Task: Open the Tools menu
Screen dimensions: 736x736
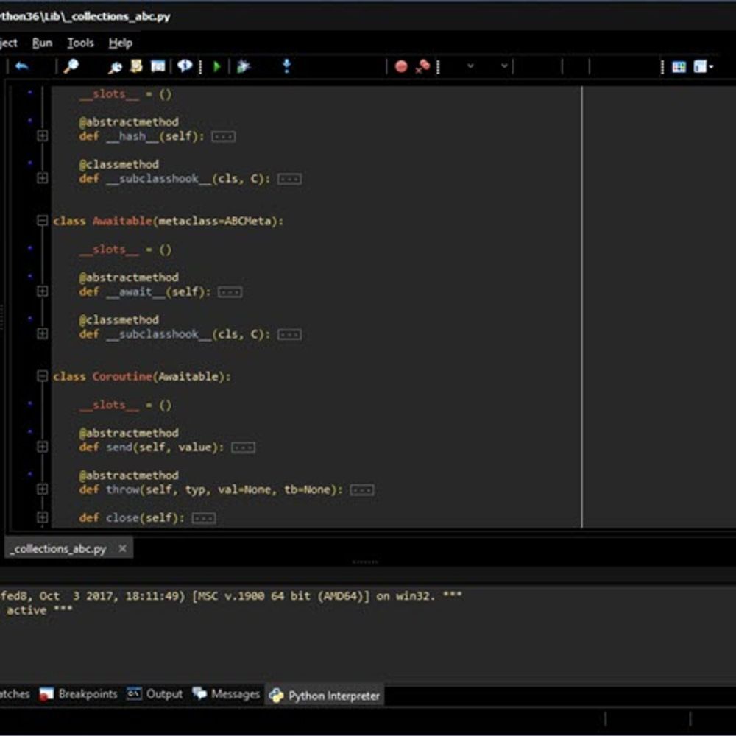Action: click(x=80, y=43)
